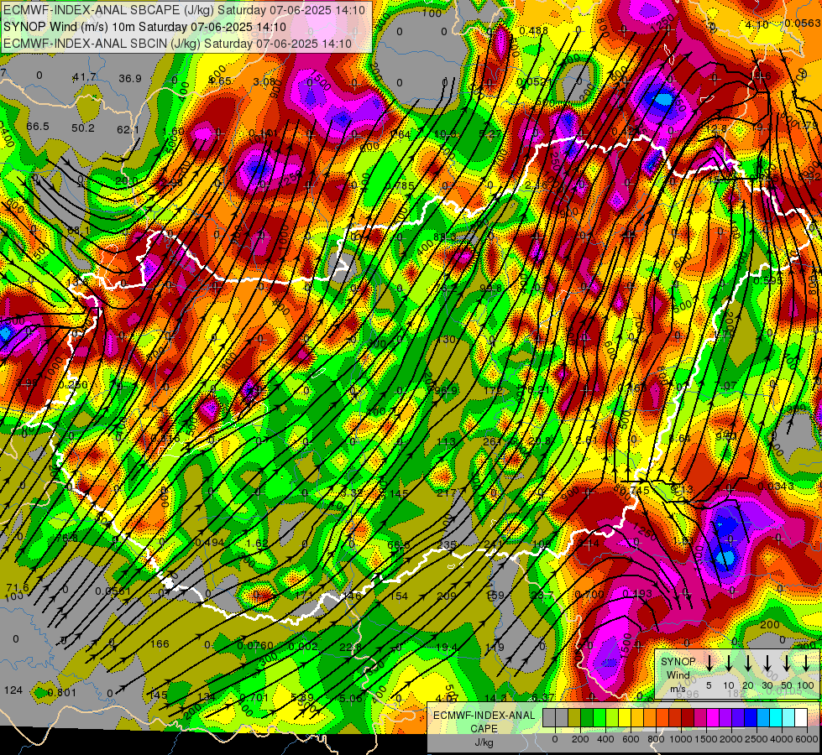Click the '113' value on the map
This screenshot has width=822, height=755.
[x=446, y=442]
